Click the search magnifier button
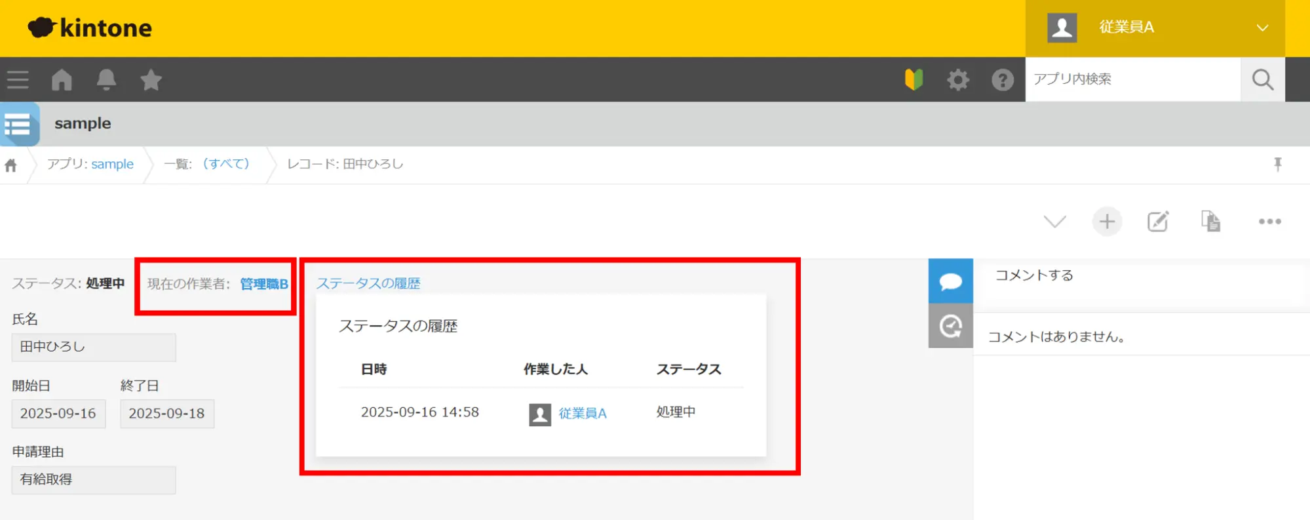This screenshot has height=520, width=1310. tap(1262, 79)
